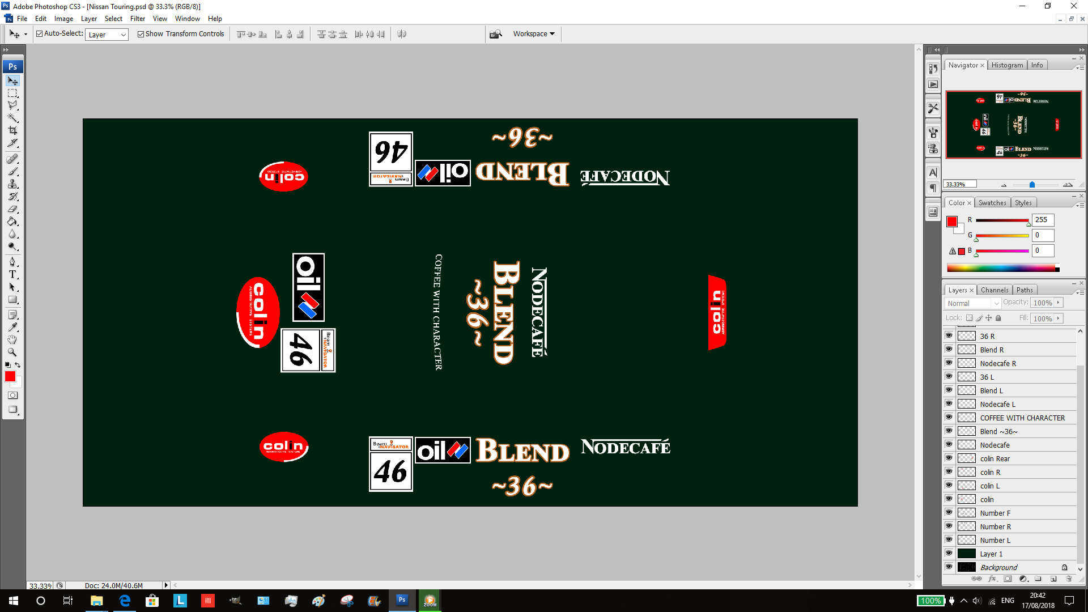Switch to the Swatches tab
The height and width of the screenshot is (612, 1088).
[x=992, y=203]
